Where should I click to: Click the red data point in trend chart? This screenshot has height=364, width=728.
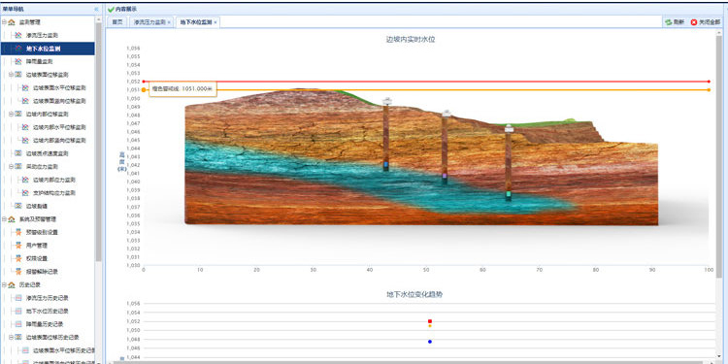pos(430,321)
